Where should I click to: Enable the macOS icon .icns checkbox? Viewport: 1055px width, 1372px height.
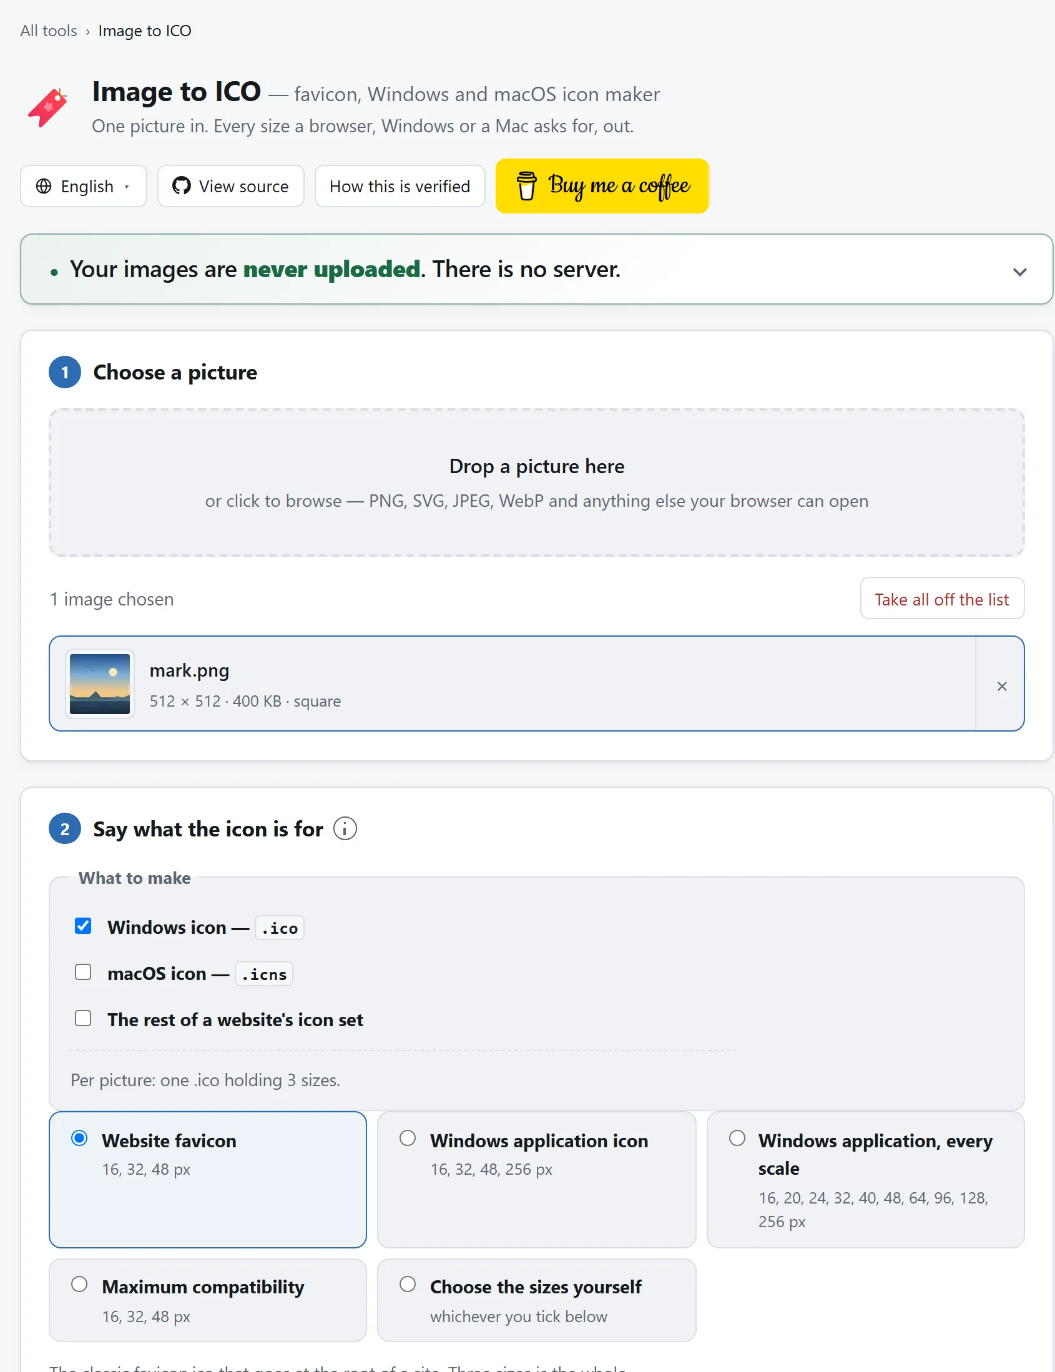(x=83, y=972)
